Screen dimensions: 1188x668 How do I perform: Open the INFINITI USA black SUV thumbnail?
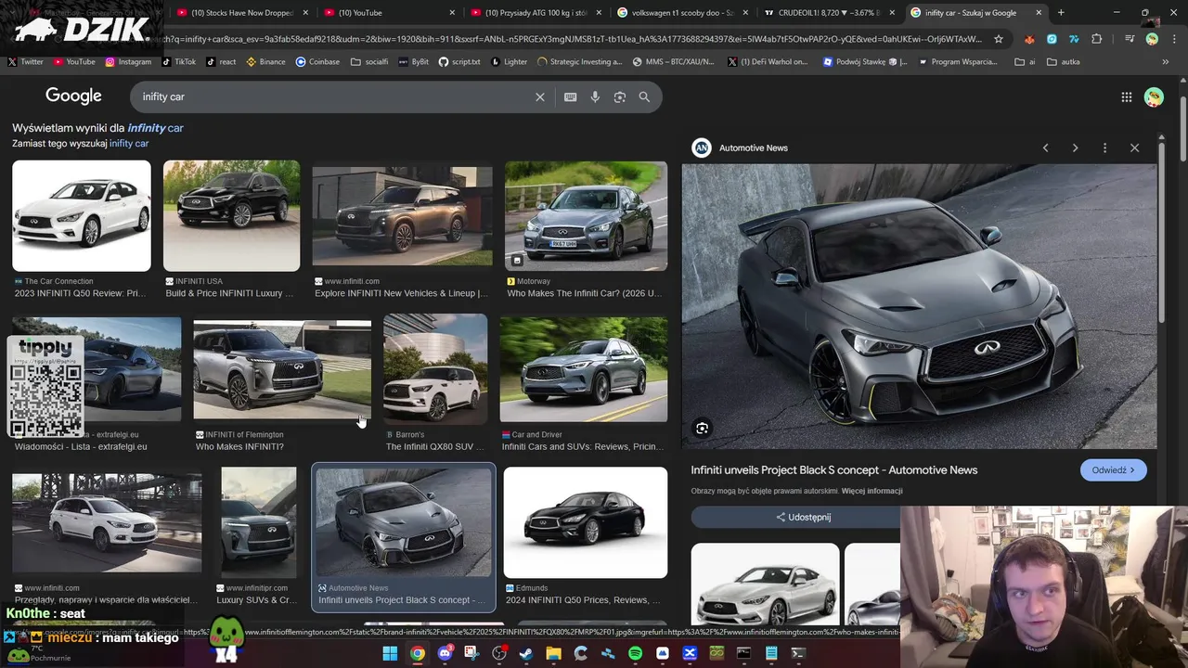(231, 215)
